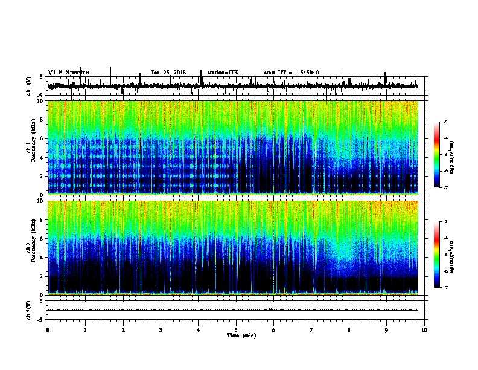Click the time axis tick label '8'
Image resolution: width=478 pixels, height=370 pixels.
pyautogui.click(x=349, y=330)
